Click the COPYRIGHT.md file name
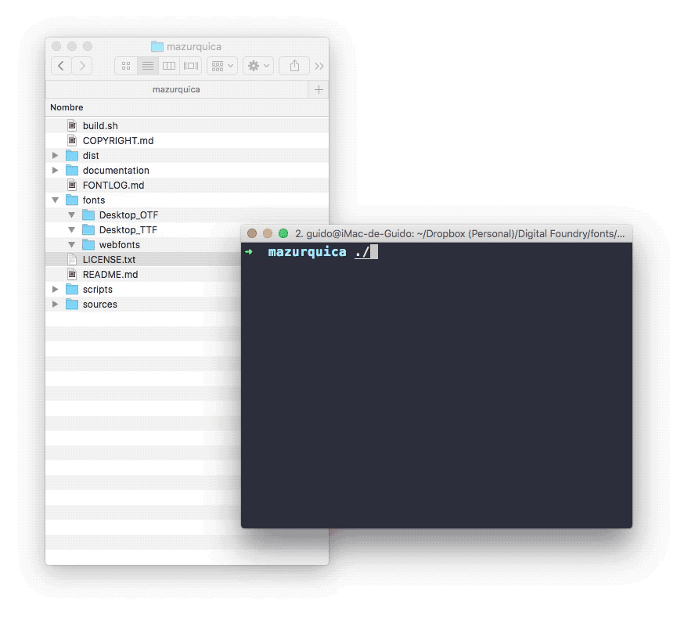This screenshot has height=620, width=695. (x=118, y=141)
